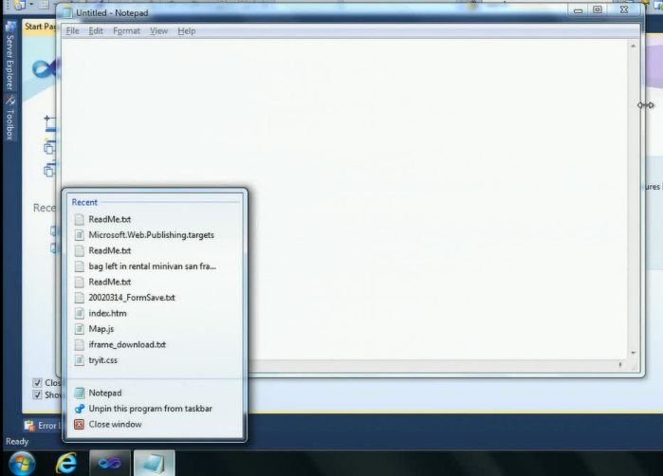Click the Notepad icon in title bar
The image size is (663, 476).
pyautogui.click(x=67, y=13)
